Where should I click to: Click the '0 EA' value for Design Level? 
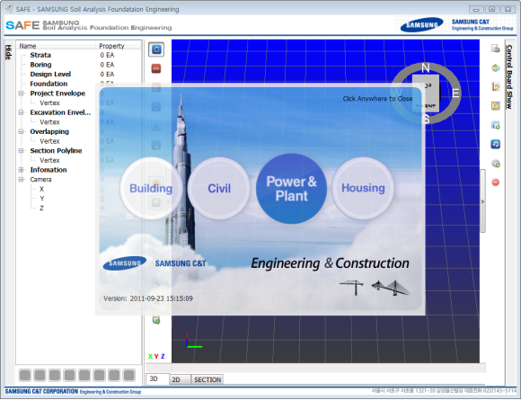tap(107, 74)
